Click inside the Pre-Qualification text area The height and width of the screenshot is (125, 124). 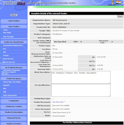[x=81, y=90]
